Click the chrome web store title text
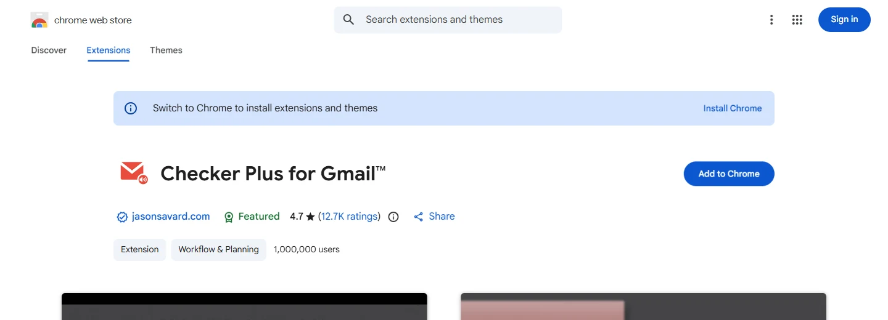Viewport: 888px width, 320px height. [93, 20]
